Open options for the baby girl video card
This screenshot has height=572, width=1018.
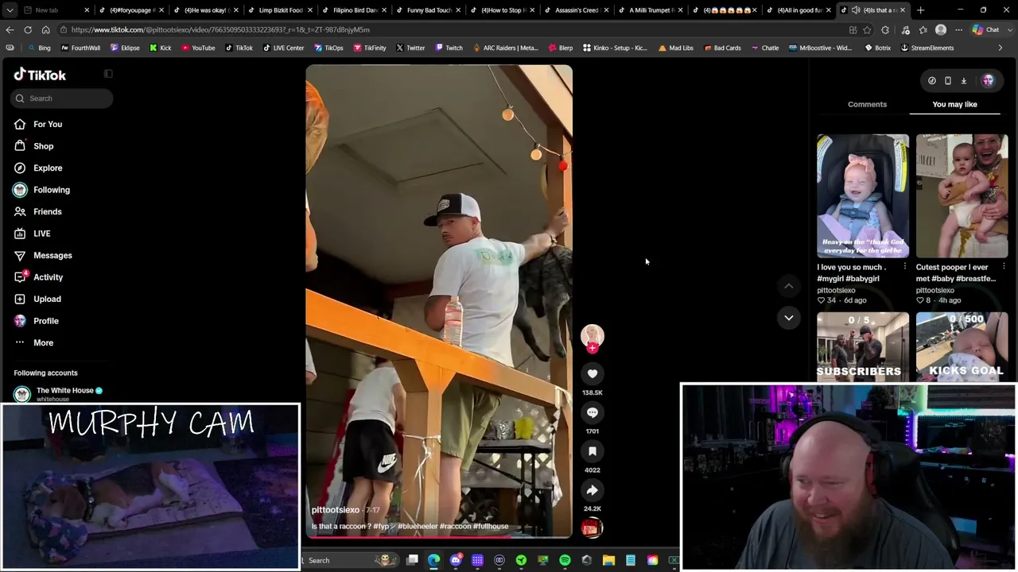pos(905,267)
